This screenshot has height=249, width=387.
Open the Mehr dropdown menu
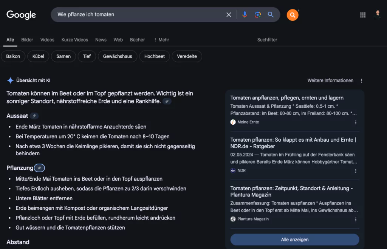(162, 39)
